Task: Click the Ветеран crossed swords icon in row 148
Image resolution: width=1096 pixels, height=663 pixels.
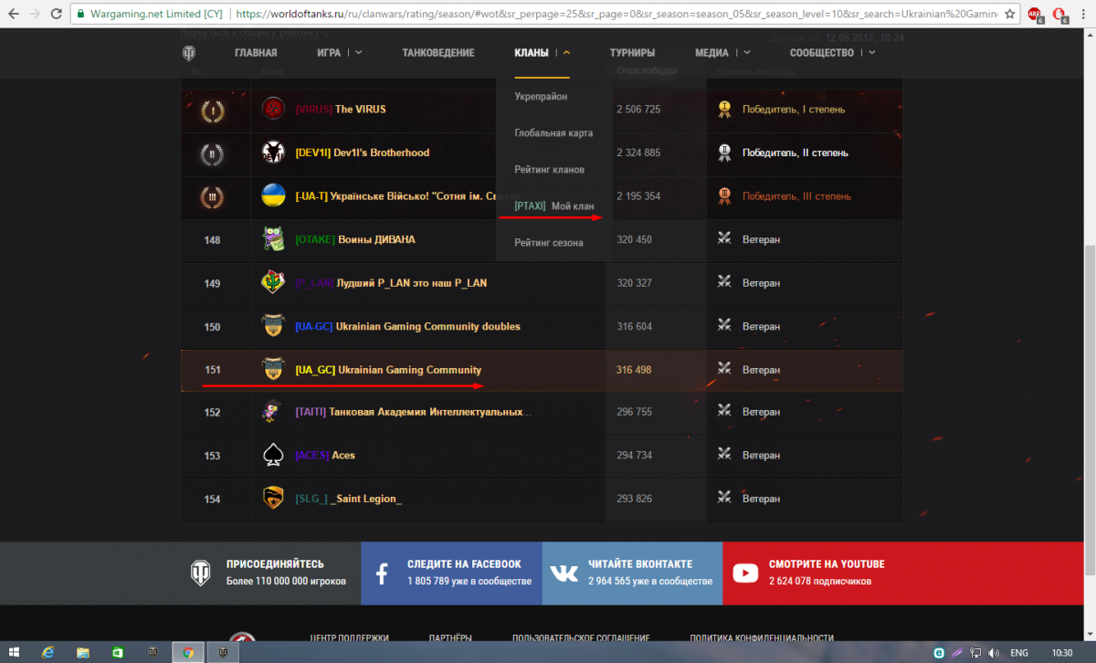Action: click(724, 239)
